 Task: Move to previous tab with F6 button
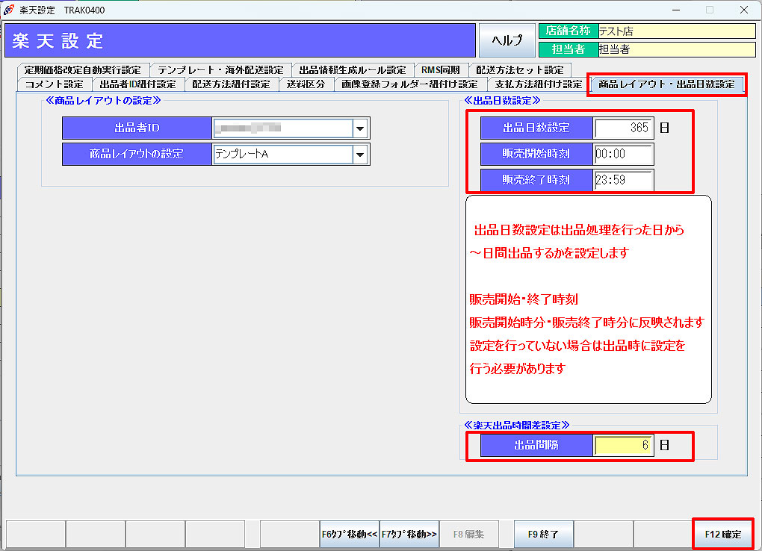pos(349,534)
